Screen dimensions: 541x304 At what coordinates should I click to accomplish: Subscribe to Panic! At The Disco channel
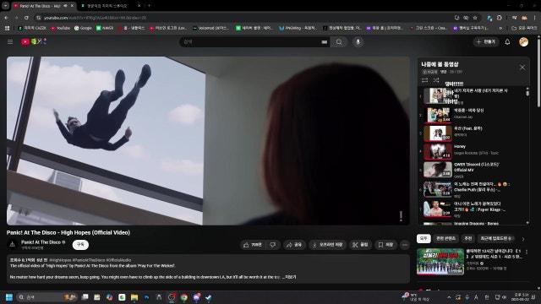(80, 244)
